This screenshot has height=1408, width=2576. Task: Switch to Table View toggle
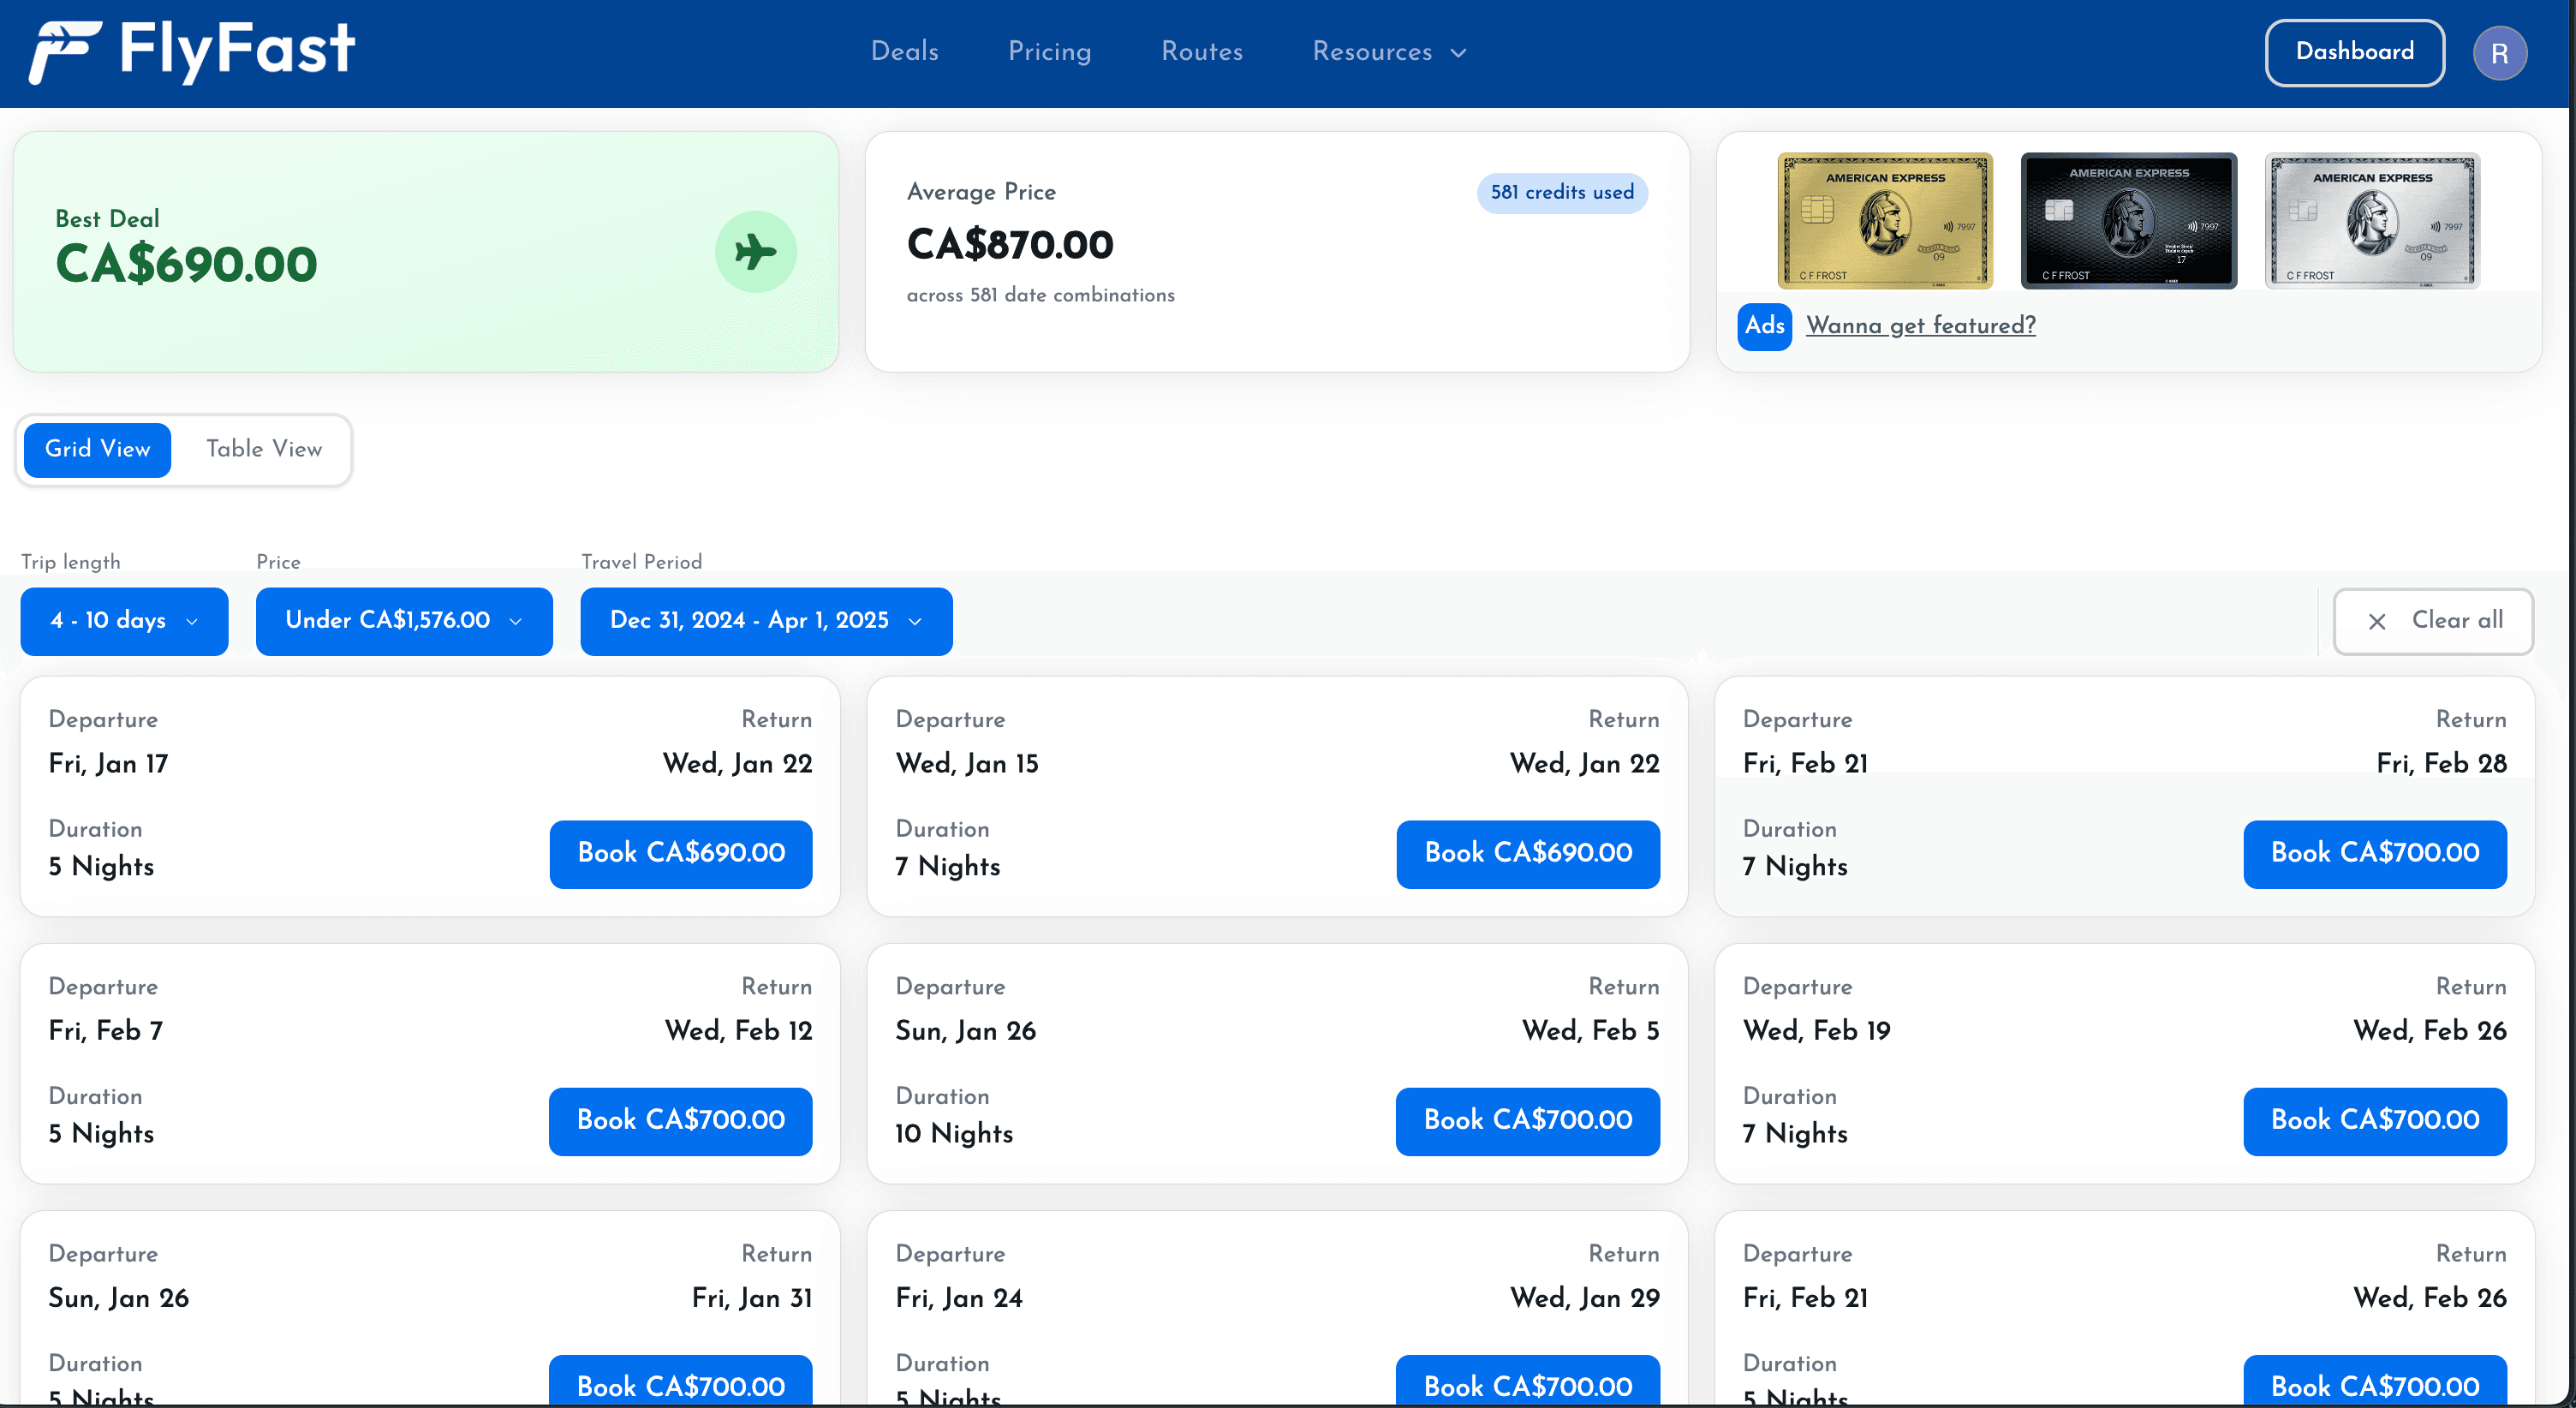click(265, 450)
